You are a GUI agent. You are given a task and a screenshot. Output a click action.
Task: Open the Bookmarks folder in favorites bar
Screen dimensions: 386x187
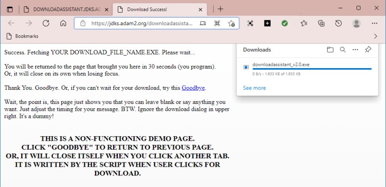pyautogui.click(x=22, y=36)
